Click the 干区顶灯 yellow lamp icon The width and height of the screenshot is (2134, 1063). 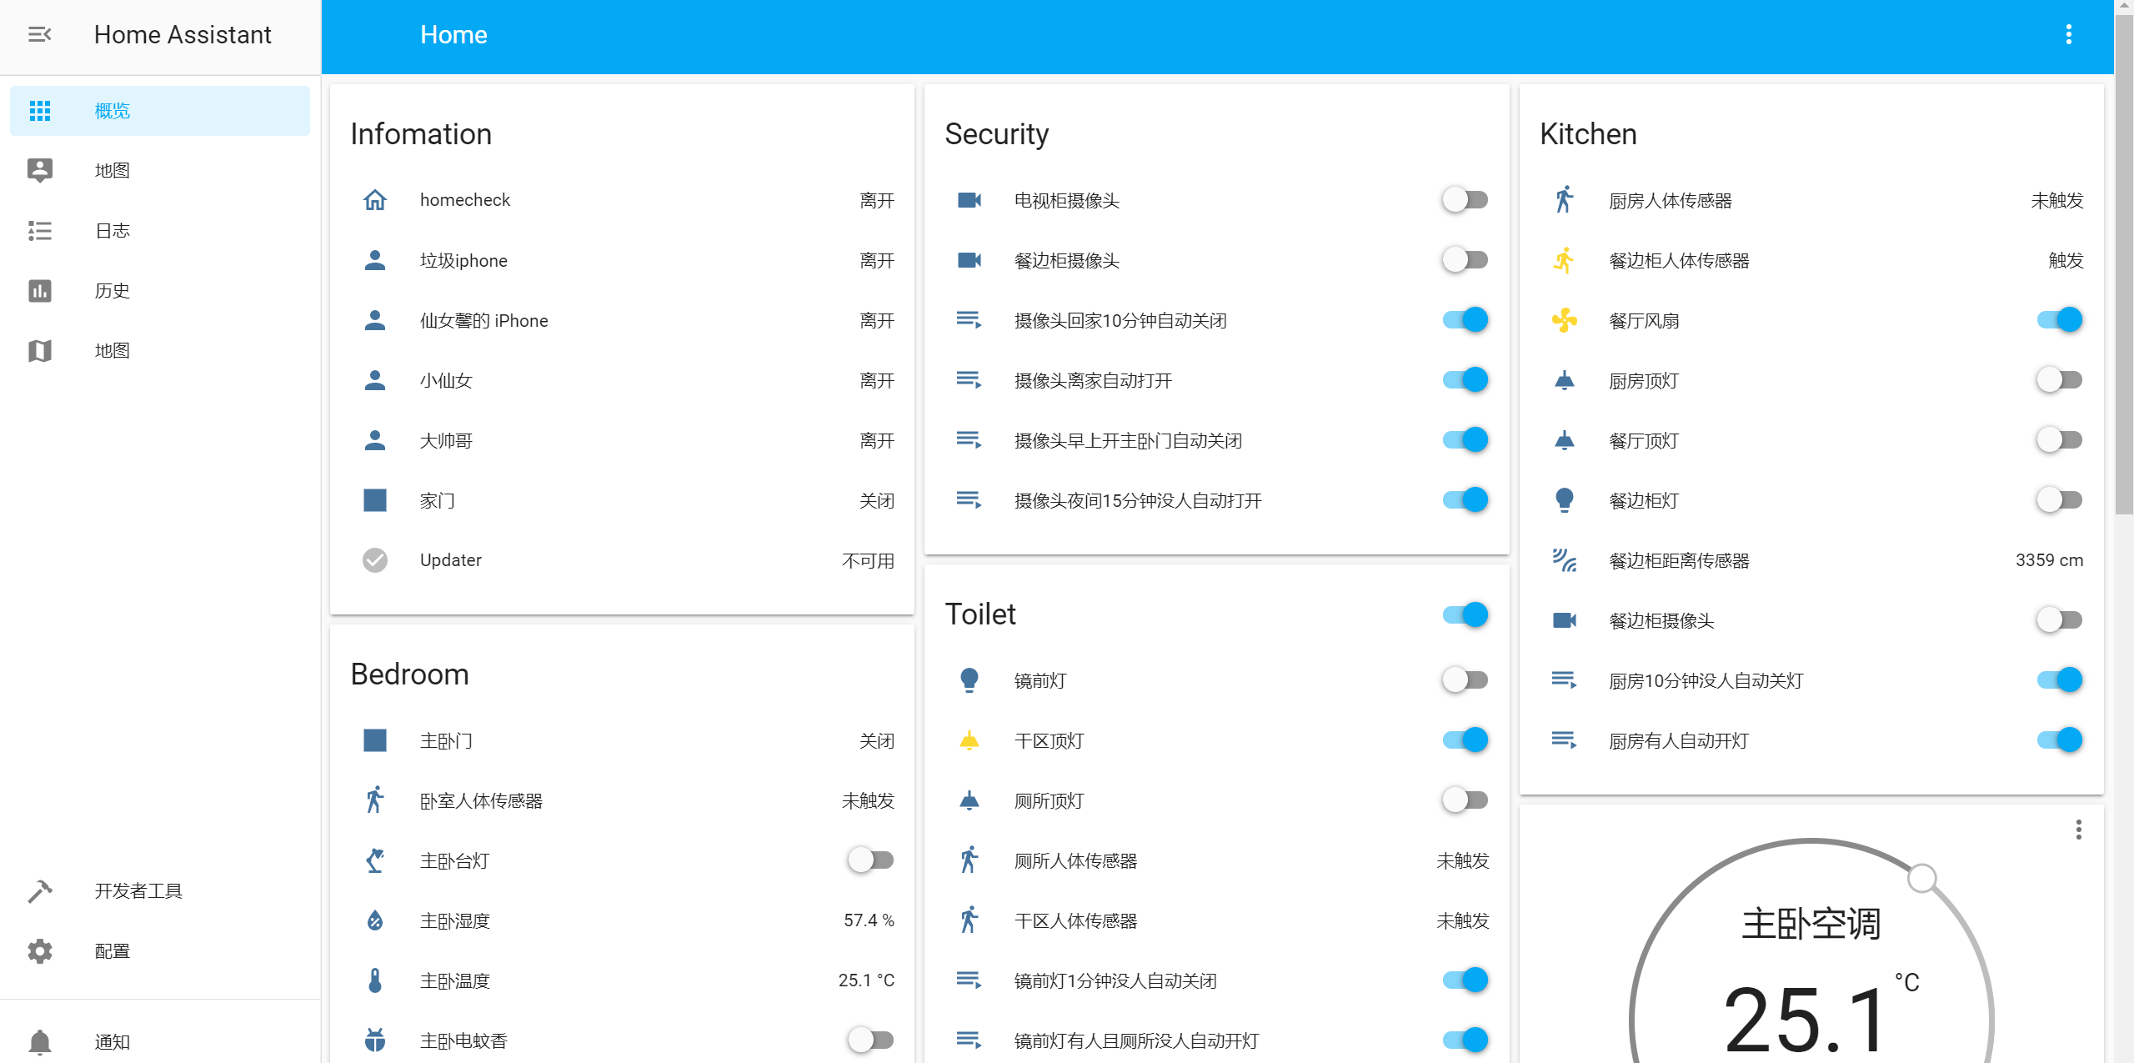tap(969, 740)
